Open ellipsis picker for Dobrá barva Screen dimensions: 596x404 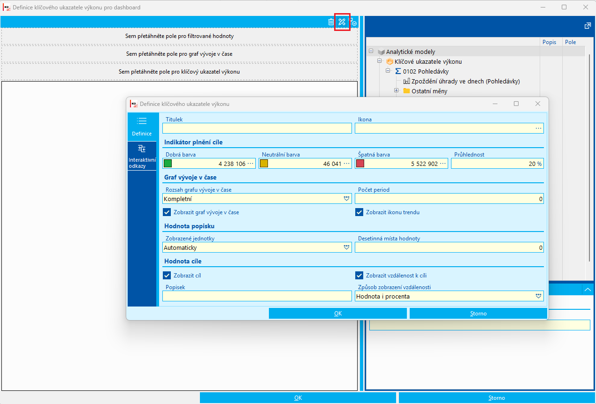point(251,164)
